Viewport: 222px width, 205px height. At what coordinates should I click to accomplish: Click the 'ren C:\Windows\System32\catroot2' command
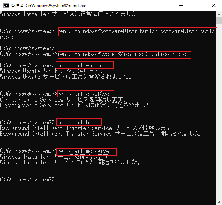(122, 54)
